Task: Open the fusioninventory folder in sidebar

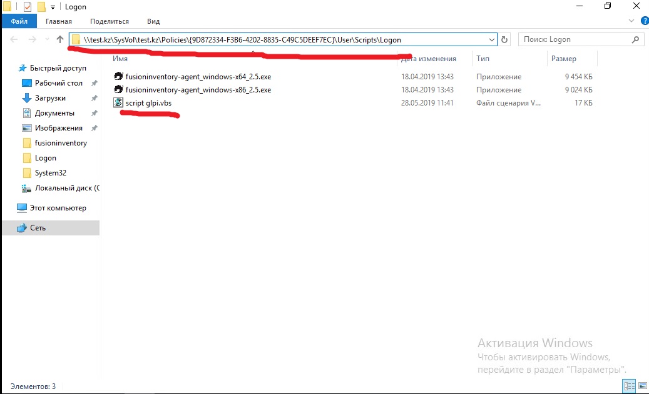Action: coord(61,143)
